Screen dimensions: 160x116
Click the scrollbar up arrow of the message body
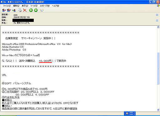click(158, 27)
